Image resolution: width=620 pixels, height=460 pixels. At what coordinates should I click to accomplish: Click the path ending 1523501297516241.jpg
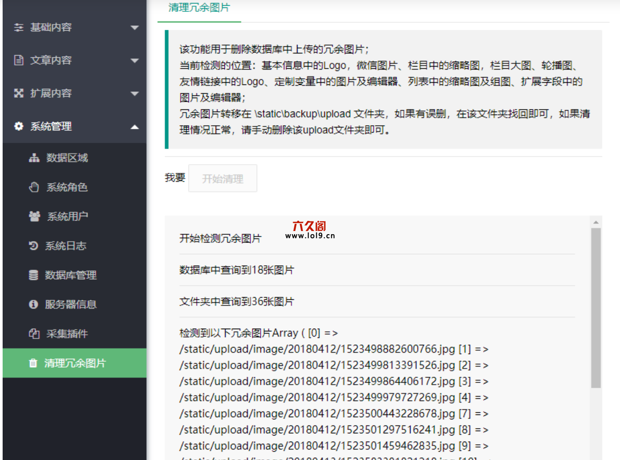coord(318,430)
